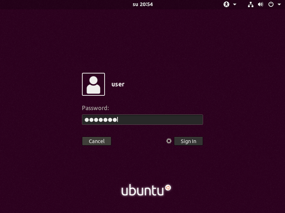Open the accessibility menu icon
285x213 pixels.
pos(226,4)
